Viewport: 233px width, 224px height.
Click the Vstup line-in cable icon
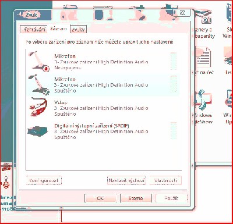pyautogui.click(x=39, y=107)
